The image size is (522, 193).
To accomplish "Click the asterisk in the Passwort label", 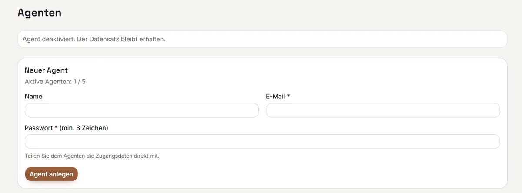I will tap(56, 128).
